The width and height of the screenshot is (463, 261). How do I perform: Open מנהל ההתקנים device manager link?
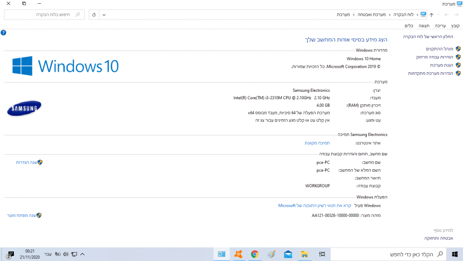(439, 49)
